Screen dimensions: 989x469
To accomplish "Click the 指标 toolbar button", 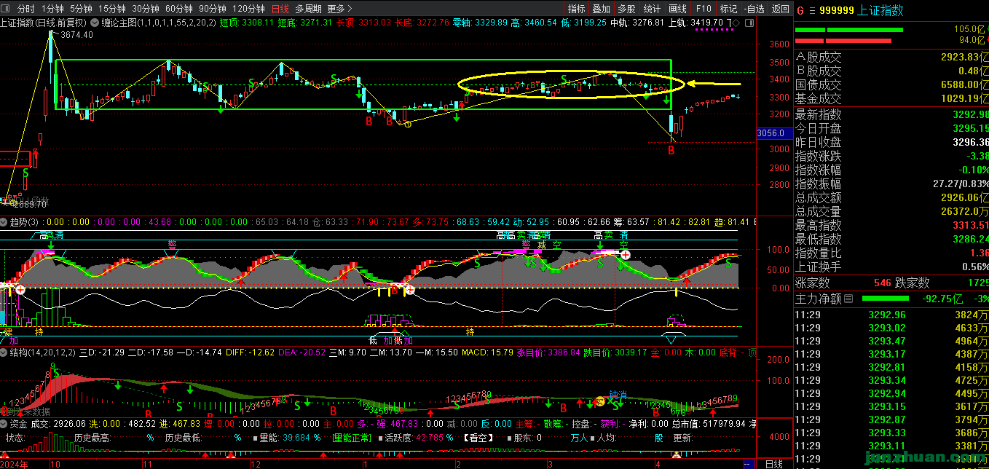I will tap(576, 9).
